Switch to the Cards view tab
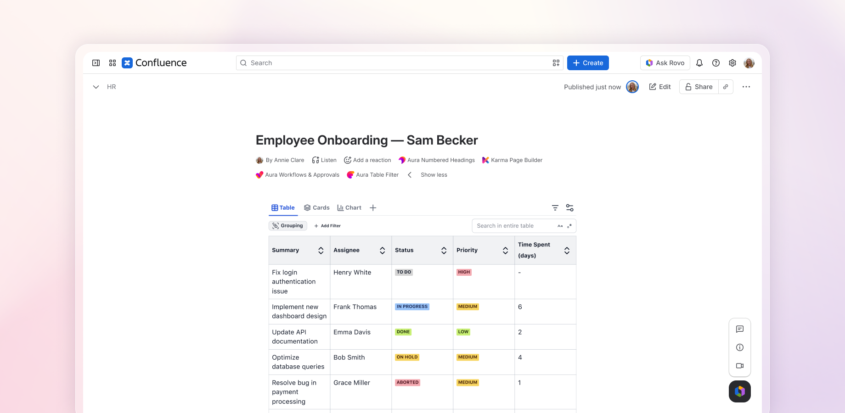 (x=317, y=208)
